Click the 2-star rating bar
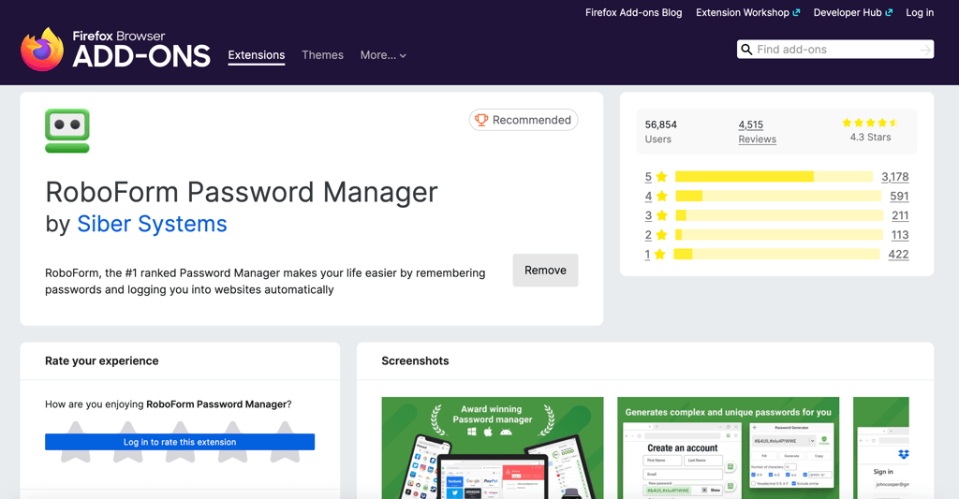 pos(779,235)
